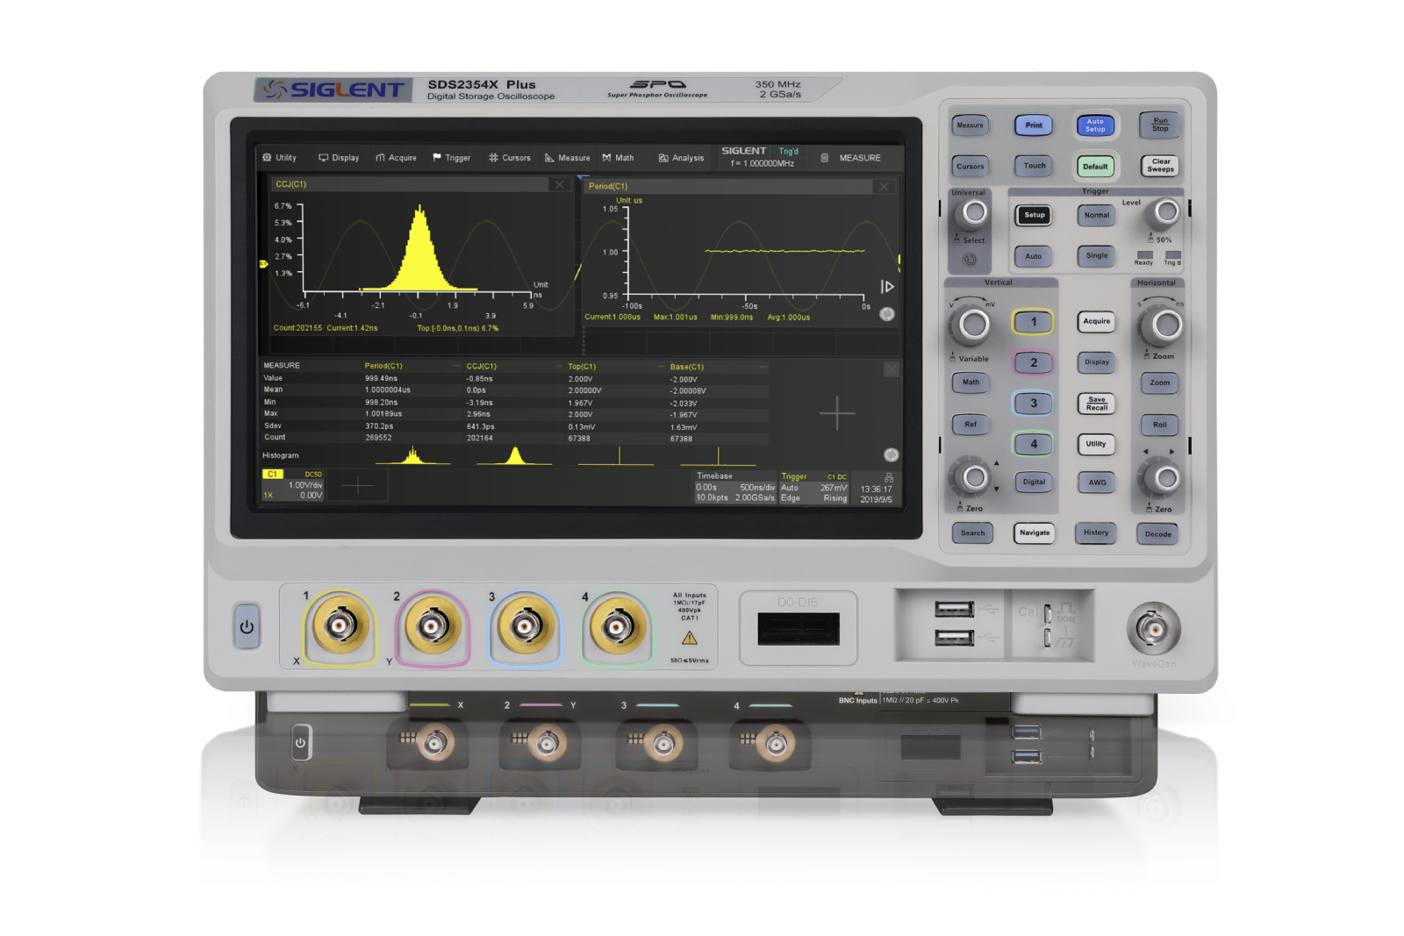
Task: Open the on-screen Trigger descriptor box
Action: point(813,488)
